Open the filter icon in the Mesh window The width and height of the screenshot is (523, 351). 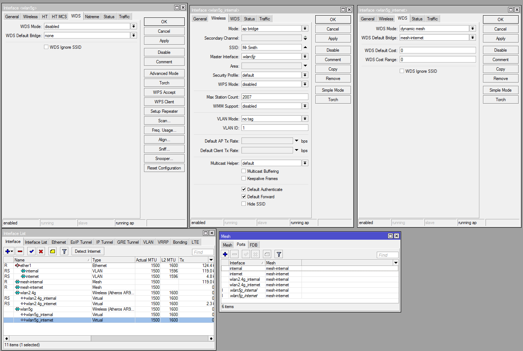[x=279, y=254]
